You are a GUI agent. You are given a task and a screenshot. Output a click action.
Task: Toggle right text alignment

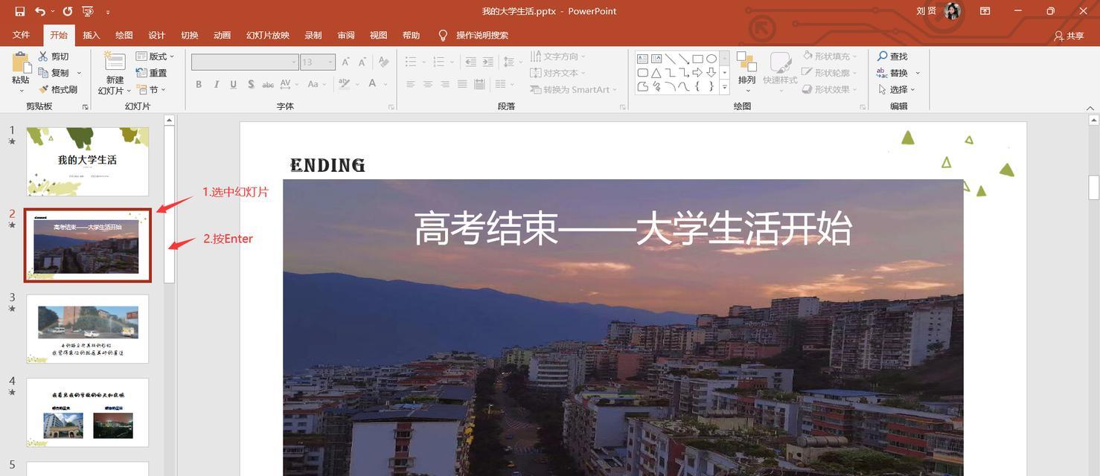click(x=445, y=85)
